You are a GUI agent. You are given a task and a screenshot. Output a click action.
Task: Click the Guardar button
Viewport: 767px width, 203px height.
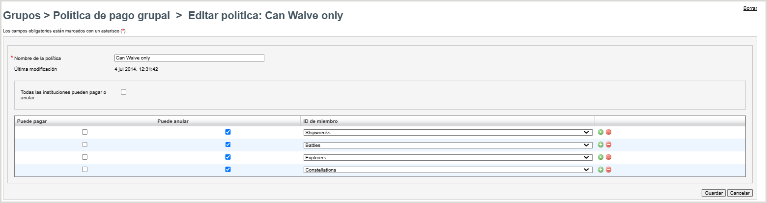[x=714, y=193]
